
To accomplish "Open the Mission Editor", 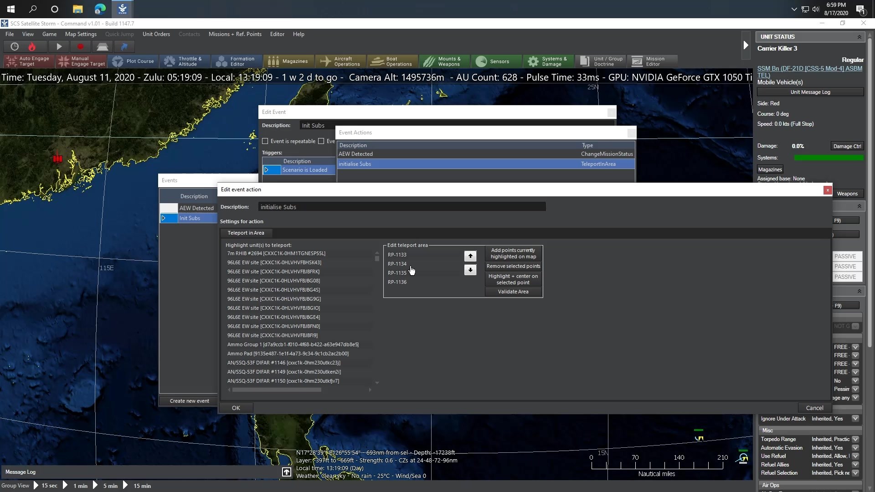I will coord(653,61).
